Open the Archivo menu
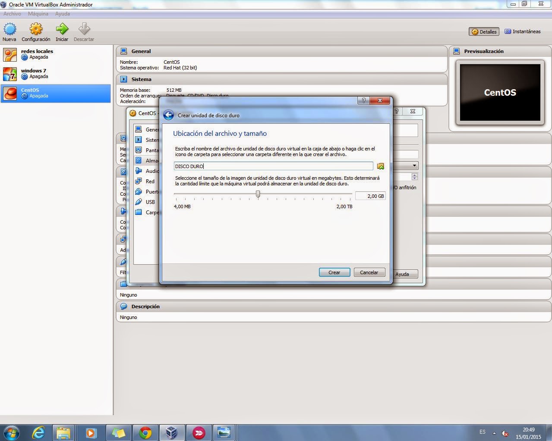This screenshot has width=552, height=441. (12, 14)
